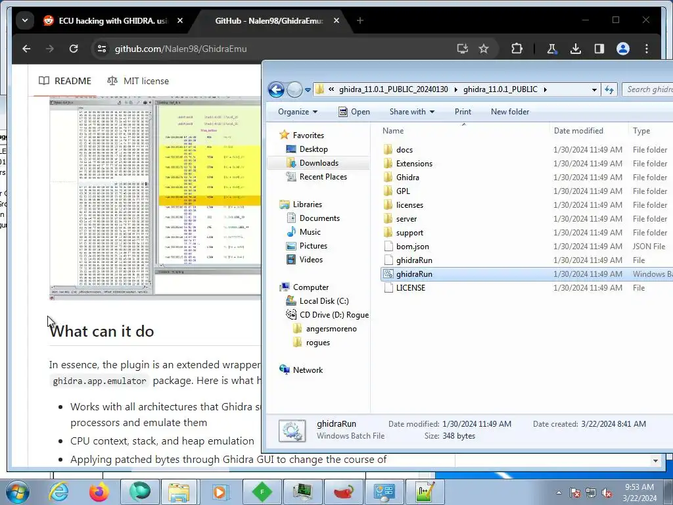Open Chrome profile avatar
The image size is (673, 505).
coord(623,49)
